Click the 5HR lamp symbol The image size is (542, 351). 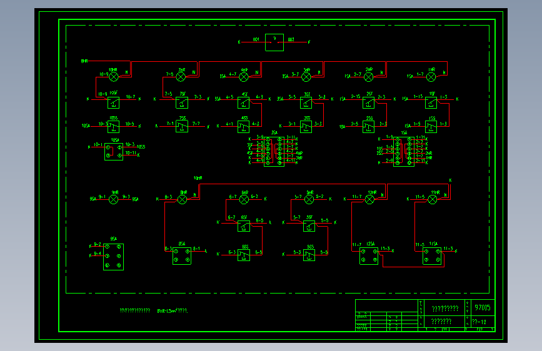click(x=309, y=199)
